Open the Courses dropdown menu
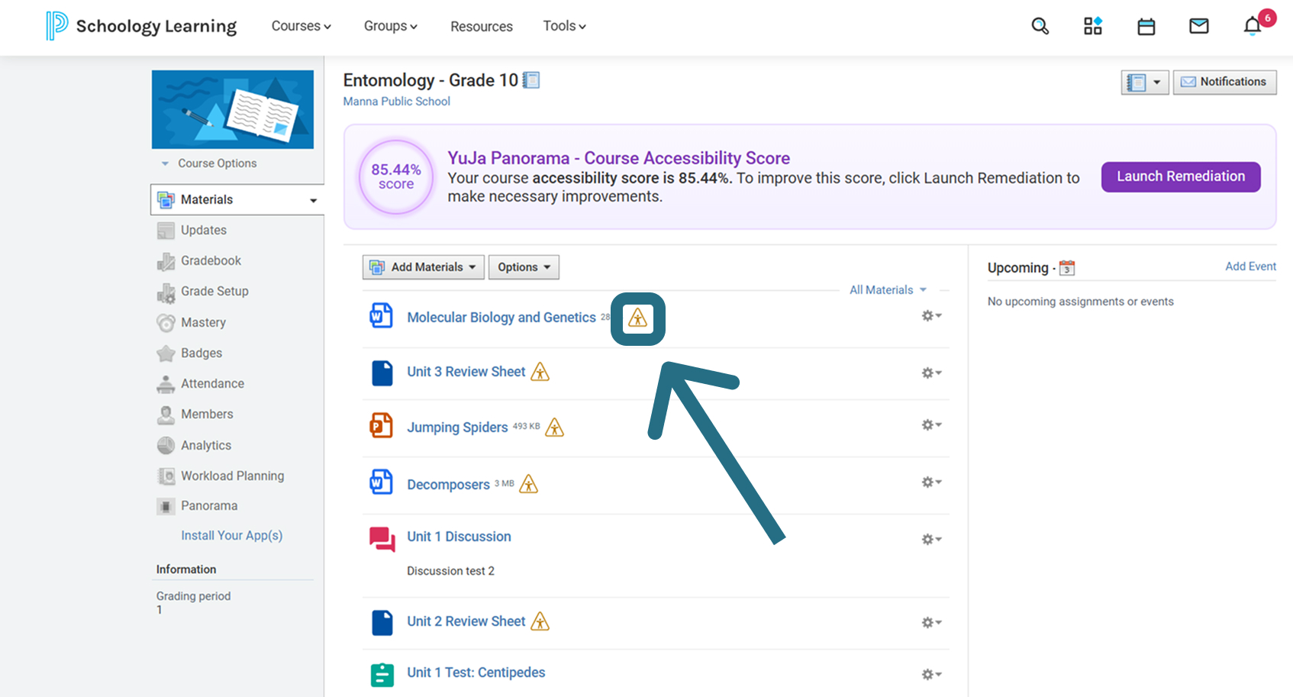 point(301,26)
